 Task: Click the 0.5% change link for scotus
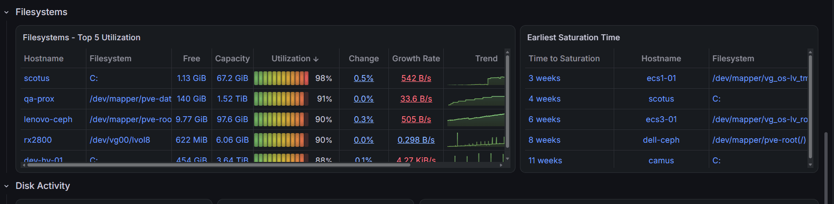364,78
